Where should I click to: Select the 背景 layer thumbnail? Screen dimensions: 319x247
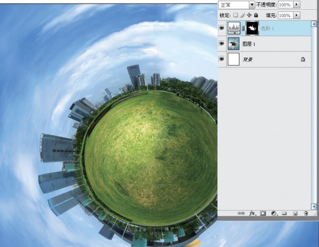pyautogui.click(x=234, y=59)
